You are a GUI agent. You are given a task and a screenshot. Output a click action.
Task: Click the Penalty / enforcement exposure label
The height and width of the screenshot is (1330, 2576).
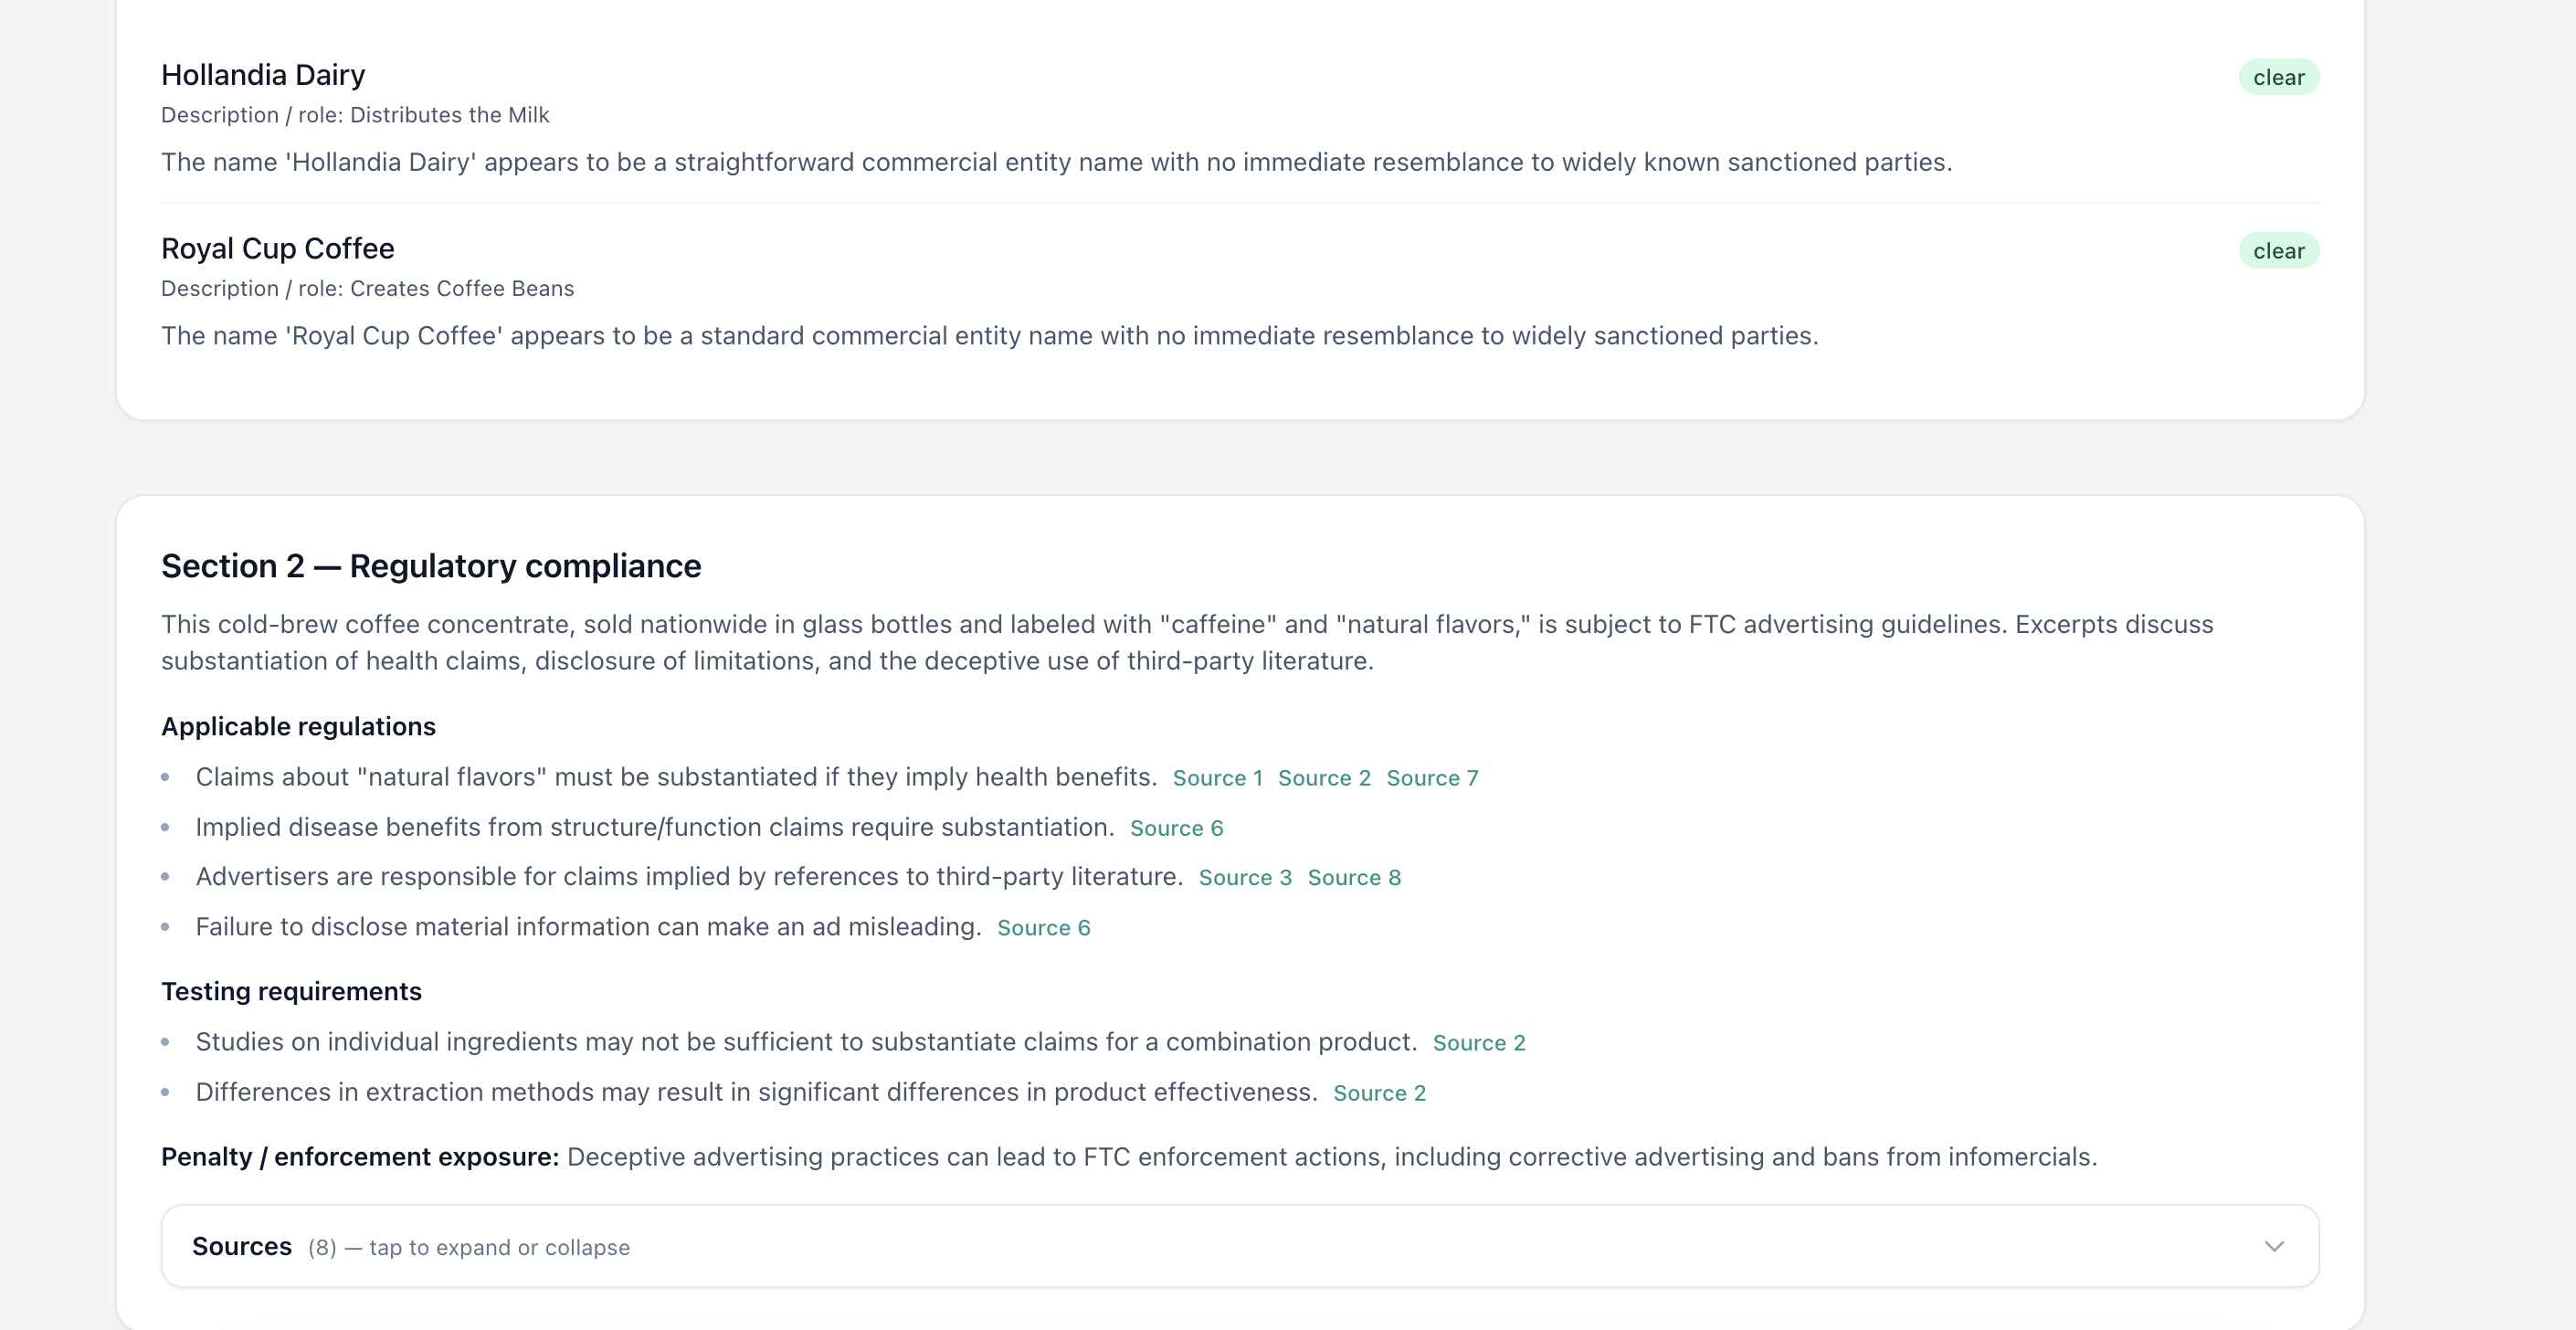(360, 1157)
